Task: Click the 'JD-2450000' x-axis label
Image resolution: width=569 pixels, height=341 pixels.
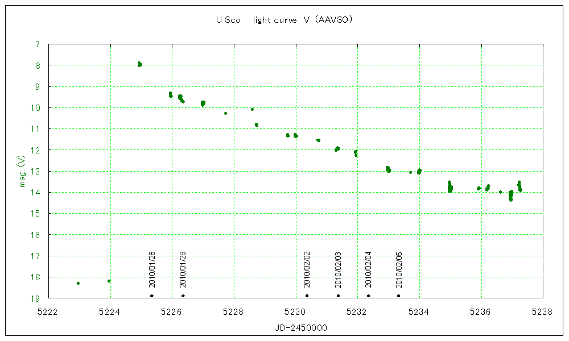Action: [296, 328]
